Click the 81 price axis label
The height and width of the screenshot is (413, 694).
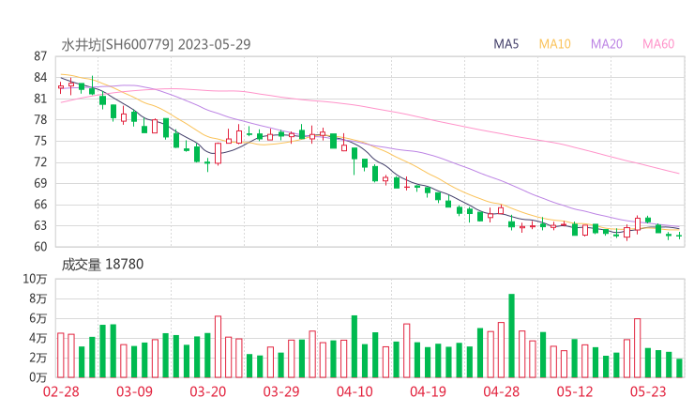click(x=40, y=99)
